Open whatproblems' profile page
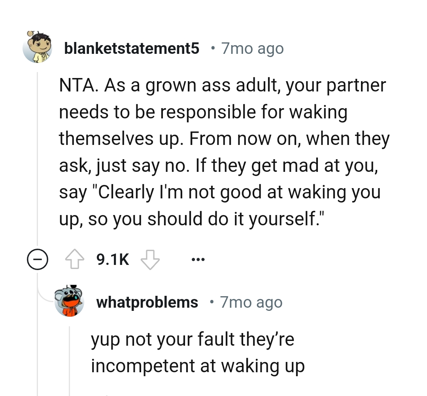This screenshot has width=427, height=396. pyautogui.click(x=147, y=301)
